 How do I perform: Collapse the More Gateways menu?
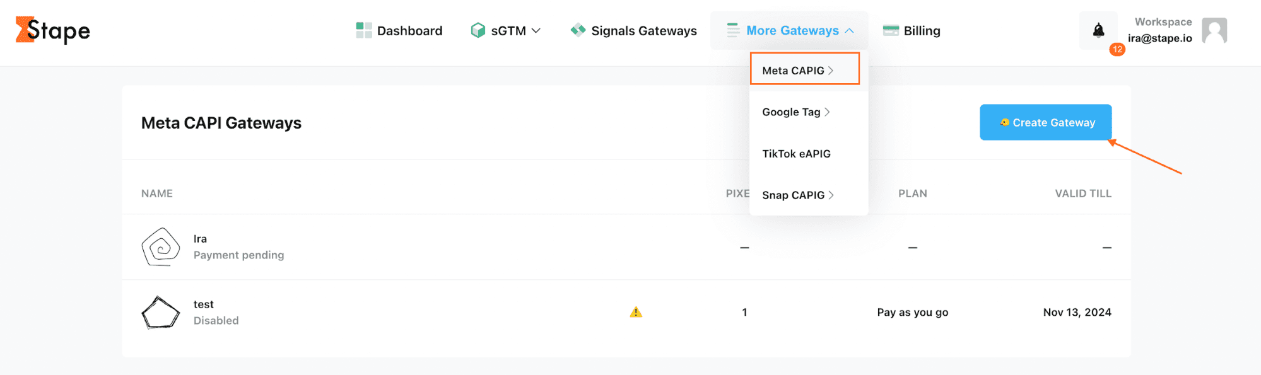790,30
